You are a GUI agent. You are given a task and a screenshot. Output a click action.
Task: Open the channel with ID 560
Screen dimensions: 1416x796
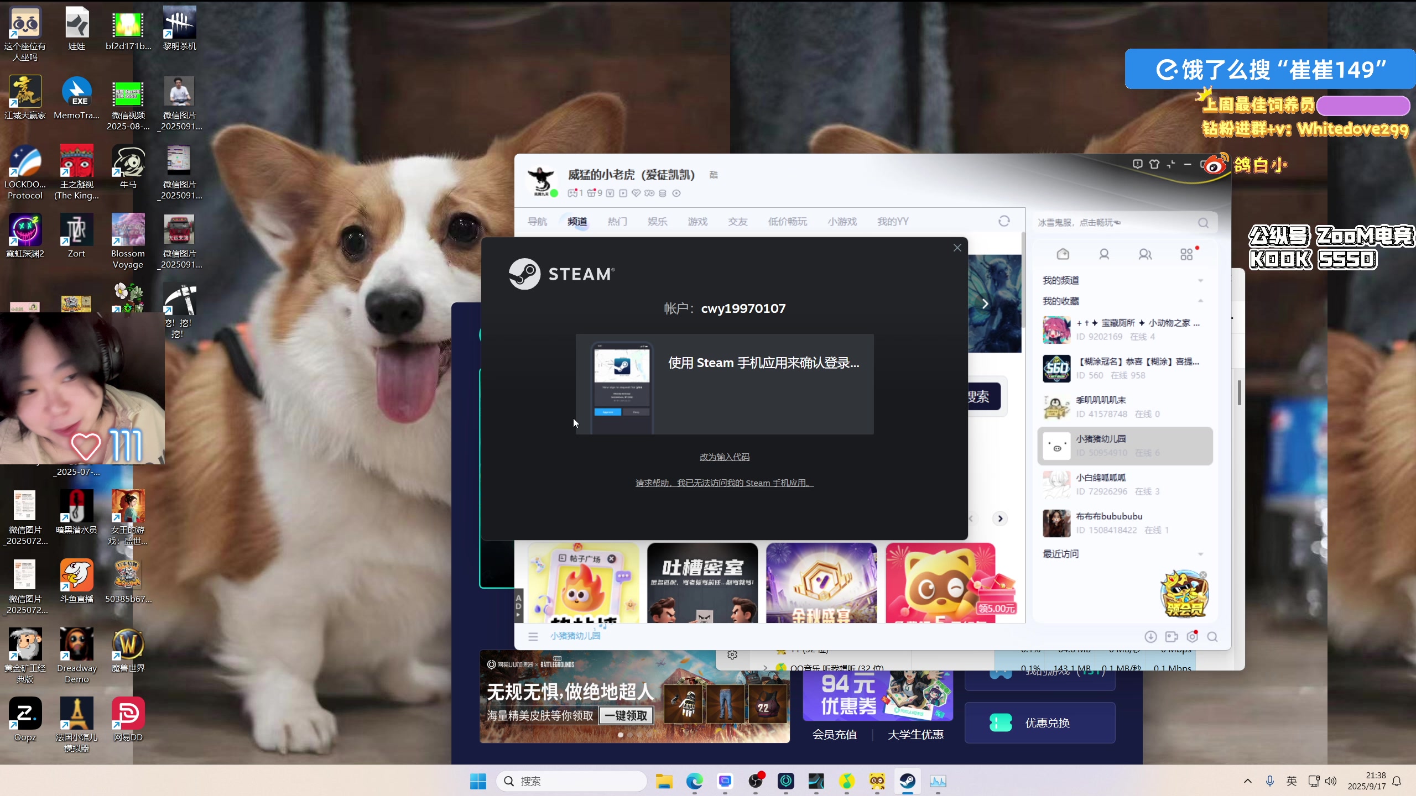click(x=1125, y=368)
